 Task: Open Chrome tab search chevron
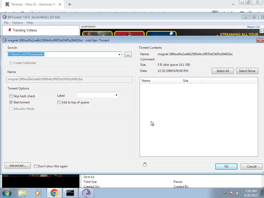pyautogui.click(x=233, y=4)
